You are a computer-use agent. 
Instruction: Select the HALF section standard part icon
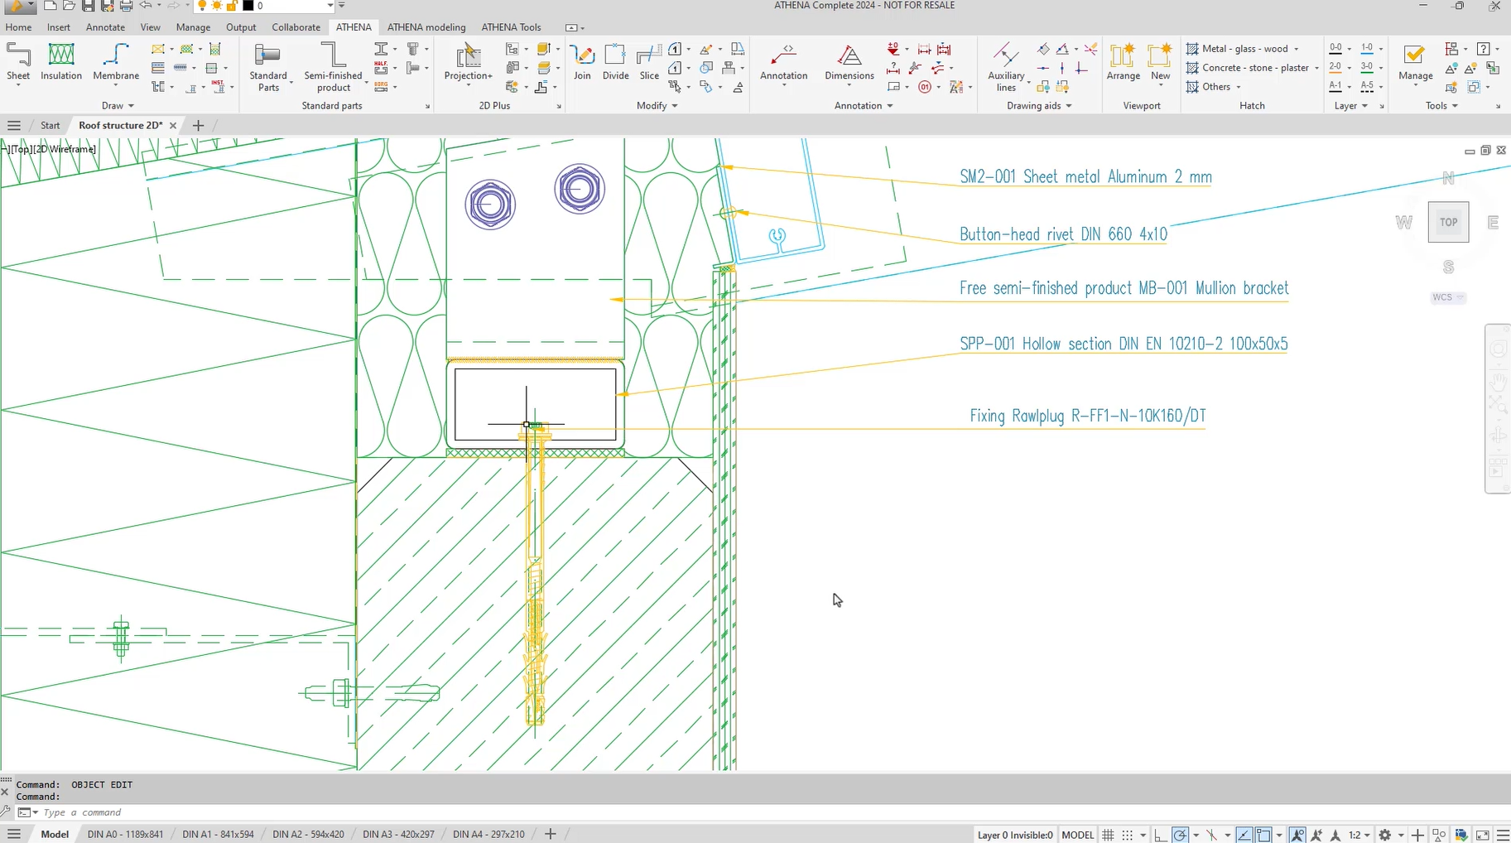click(x=381, y=68)
